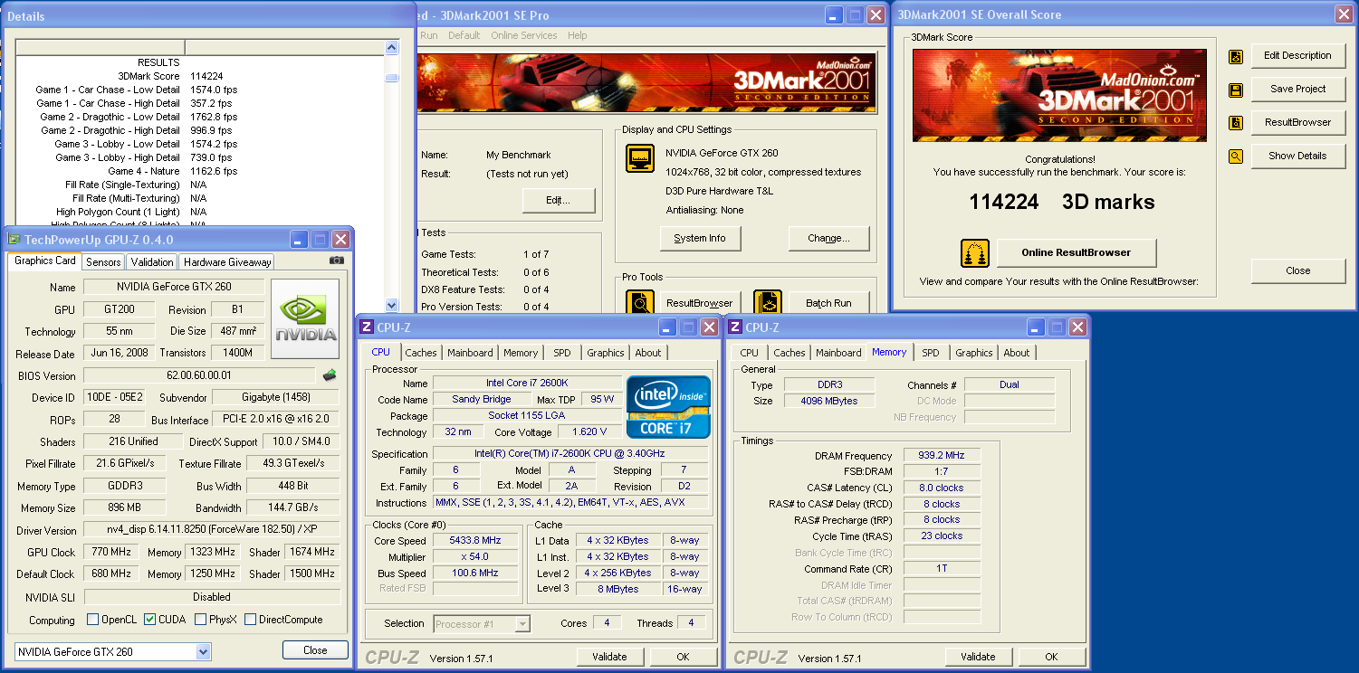The height and width of the screenshot is (673, 1359).
Task: Open the Hardware Giveaway tab
Action: click(x=227, y=262)
